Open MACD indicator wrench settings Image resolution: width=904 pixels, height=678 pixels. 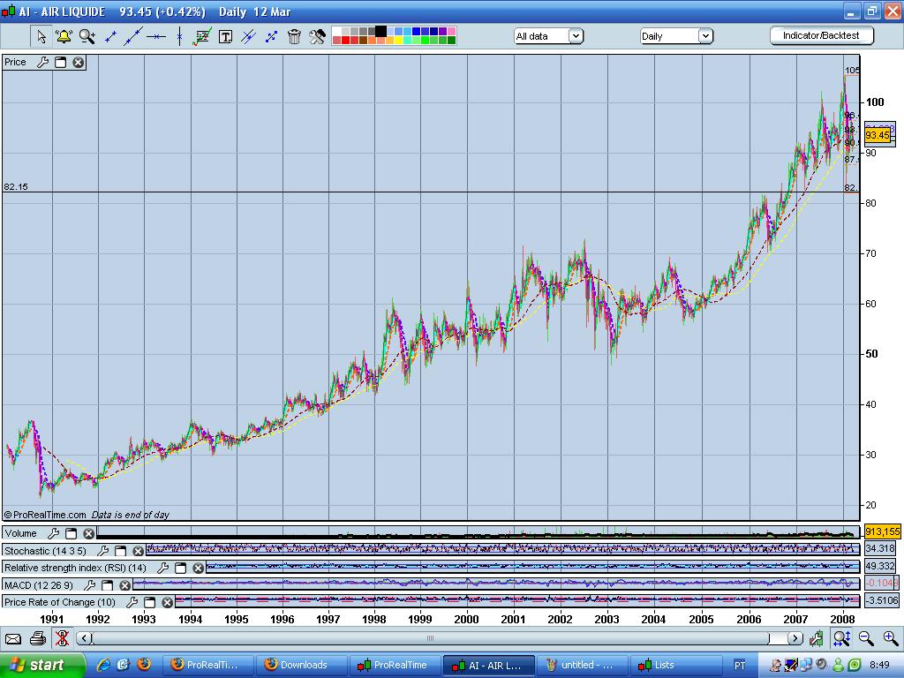point(89,585)
